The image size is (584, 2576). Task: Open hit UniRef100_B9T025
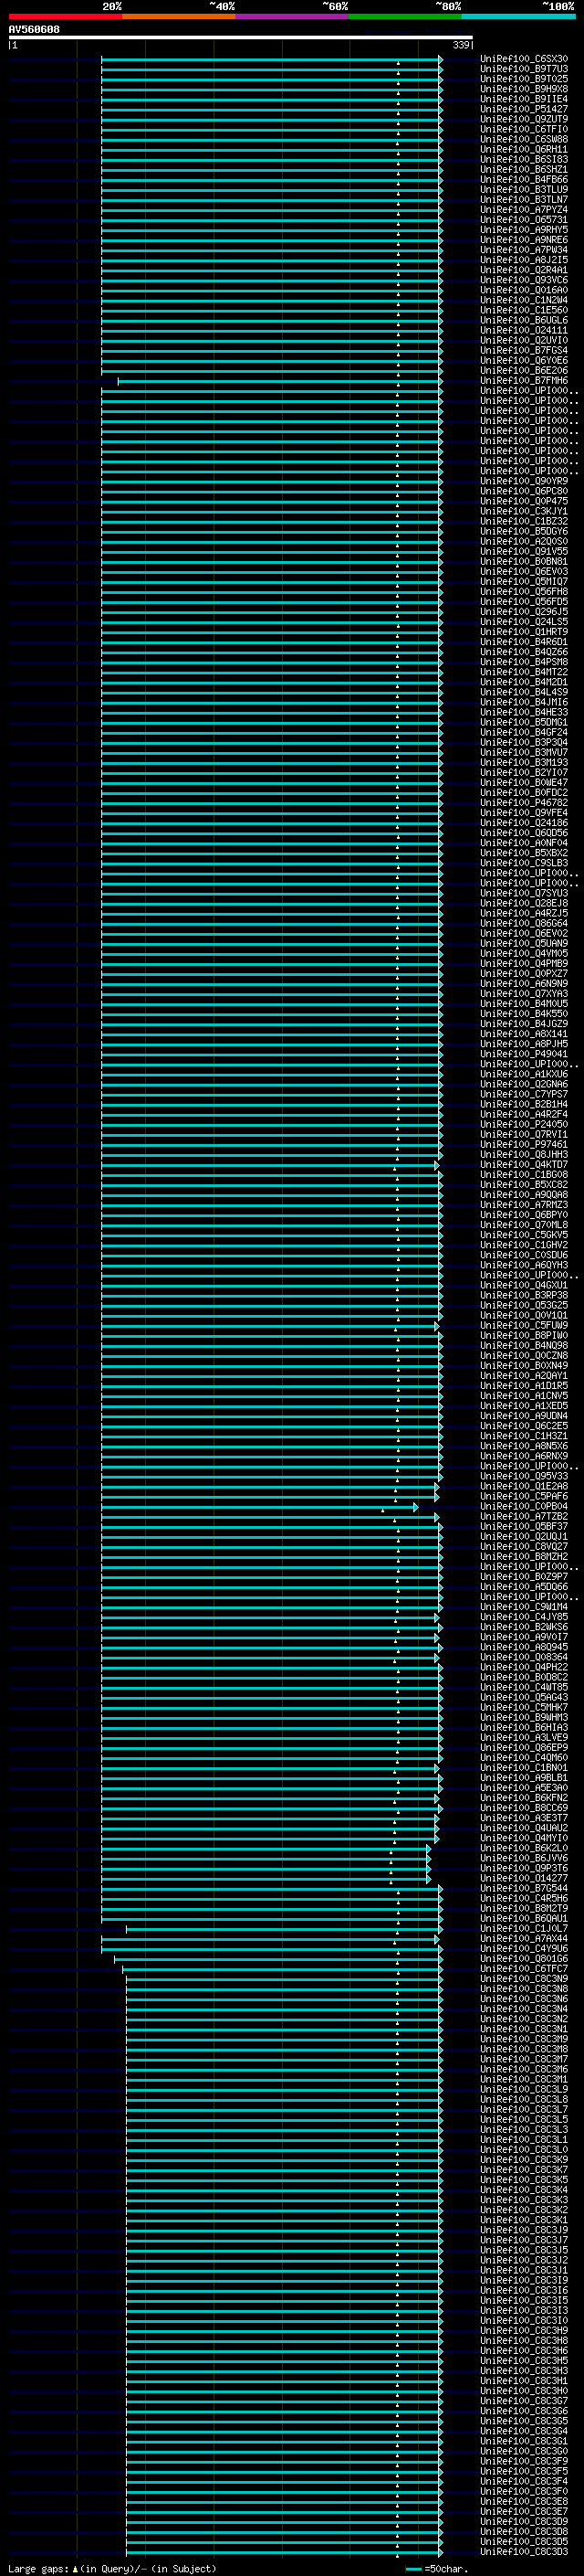tap(524, 79)
